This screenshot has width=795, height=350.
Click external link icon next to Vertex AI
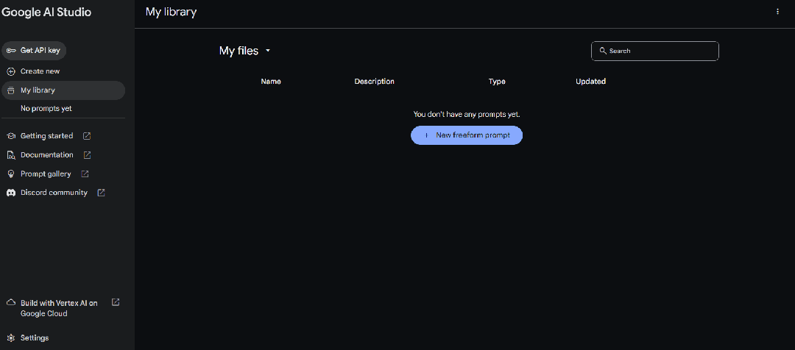116,302
